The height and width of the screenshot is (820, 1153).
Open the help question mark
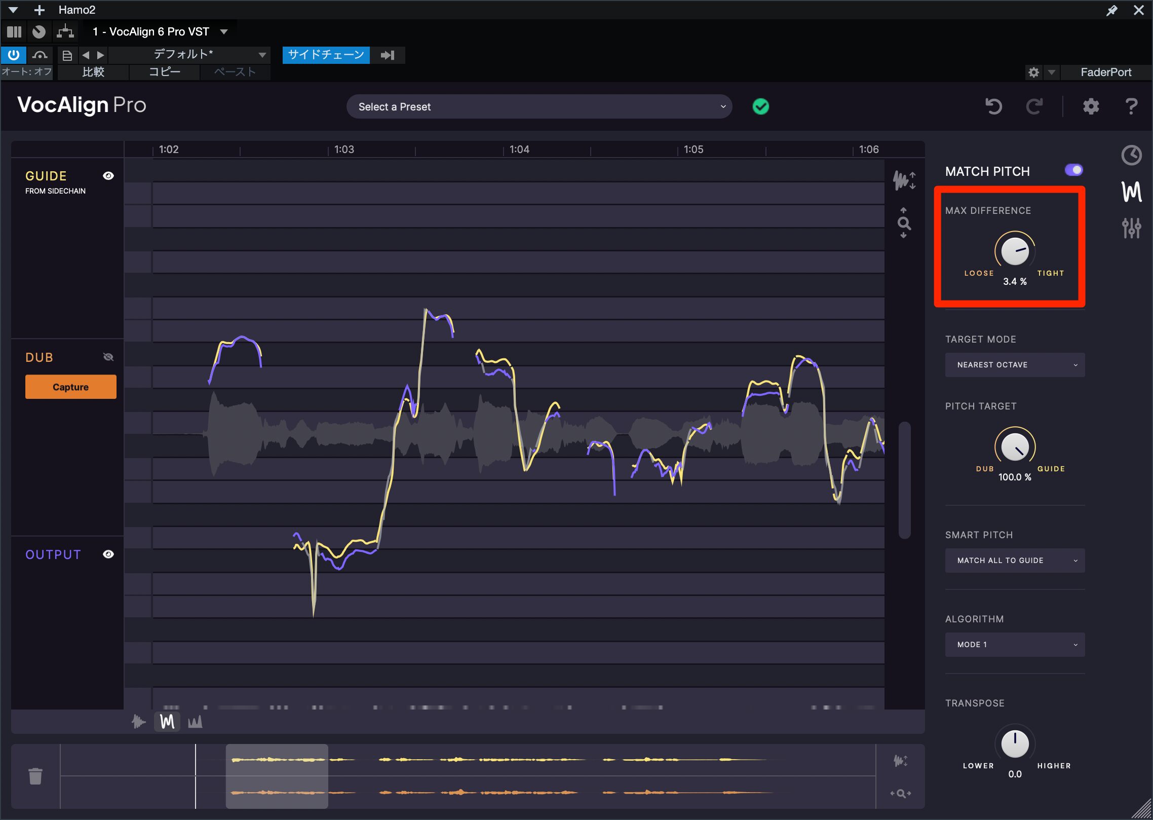coord(1131,106)
